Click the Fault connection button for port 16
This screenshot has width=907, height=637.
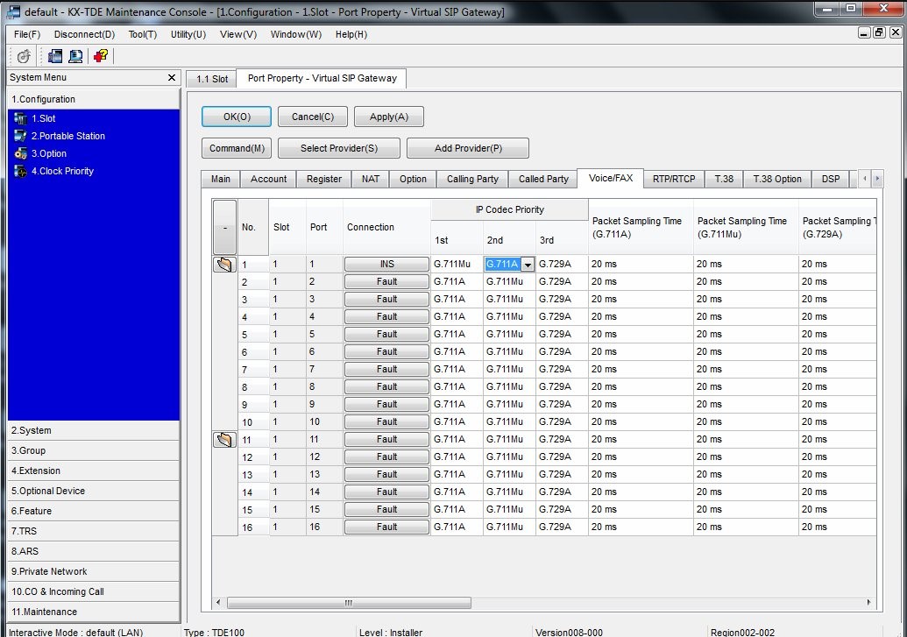click(387, 527)
